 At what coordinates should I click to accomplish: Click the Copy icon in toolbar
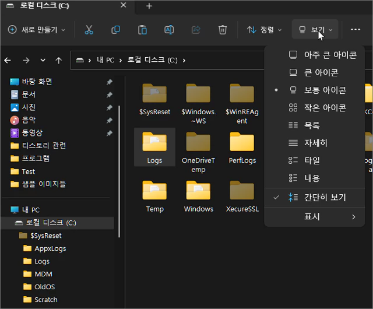click(x=115, y=30)
